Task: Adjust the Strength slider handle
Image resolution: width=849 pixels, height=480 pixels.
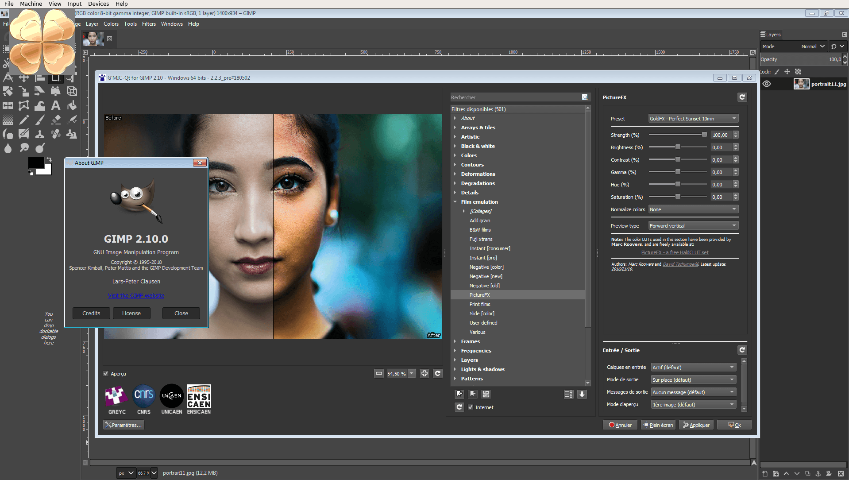Action: coord(704,135)
